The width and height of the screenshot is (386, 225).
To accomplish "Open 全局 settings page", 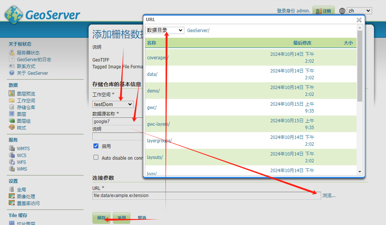I will point(21,190).
